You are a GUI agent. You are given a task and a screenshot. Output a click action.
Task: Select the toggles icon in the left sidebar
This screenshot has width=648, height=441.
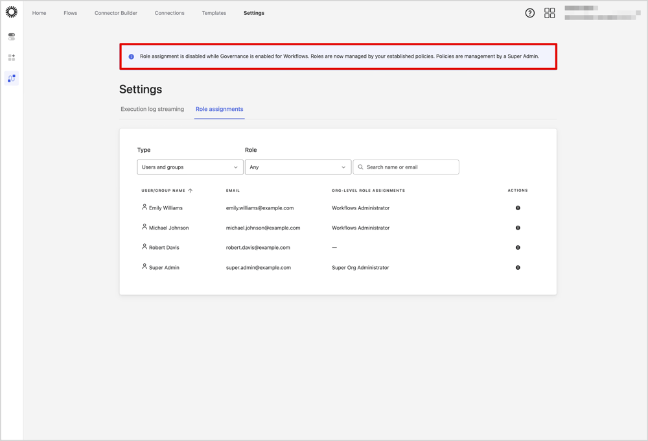[11, 36]
